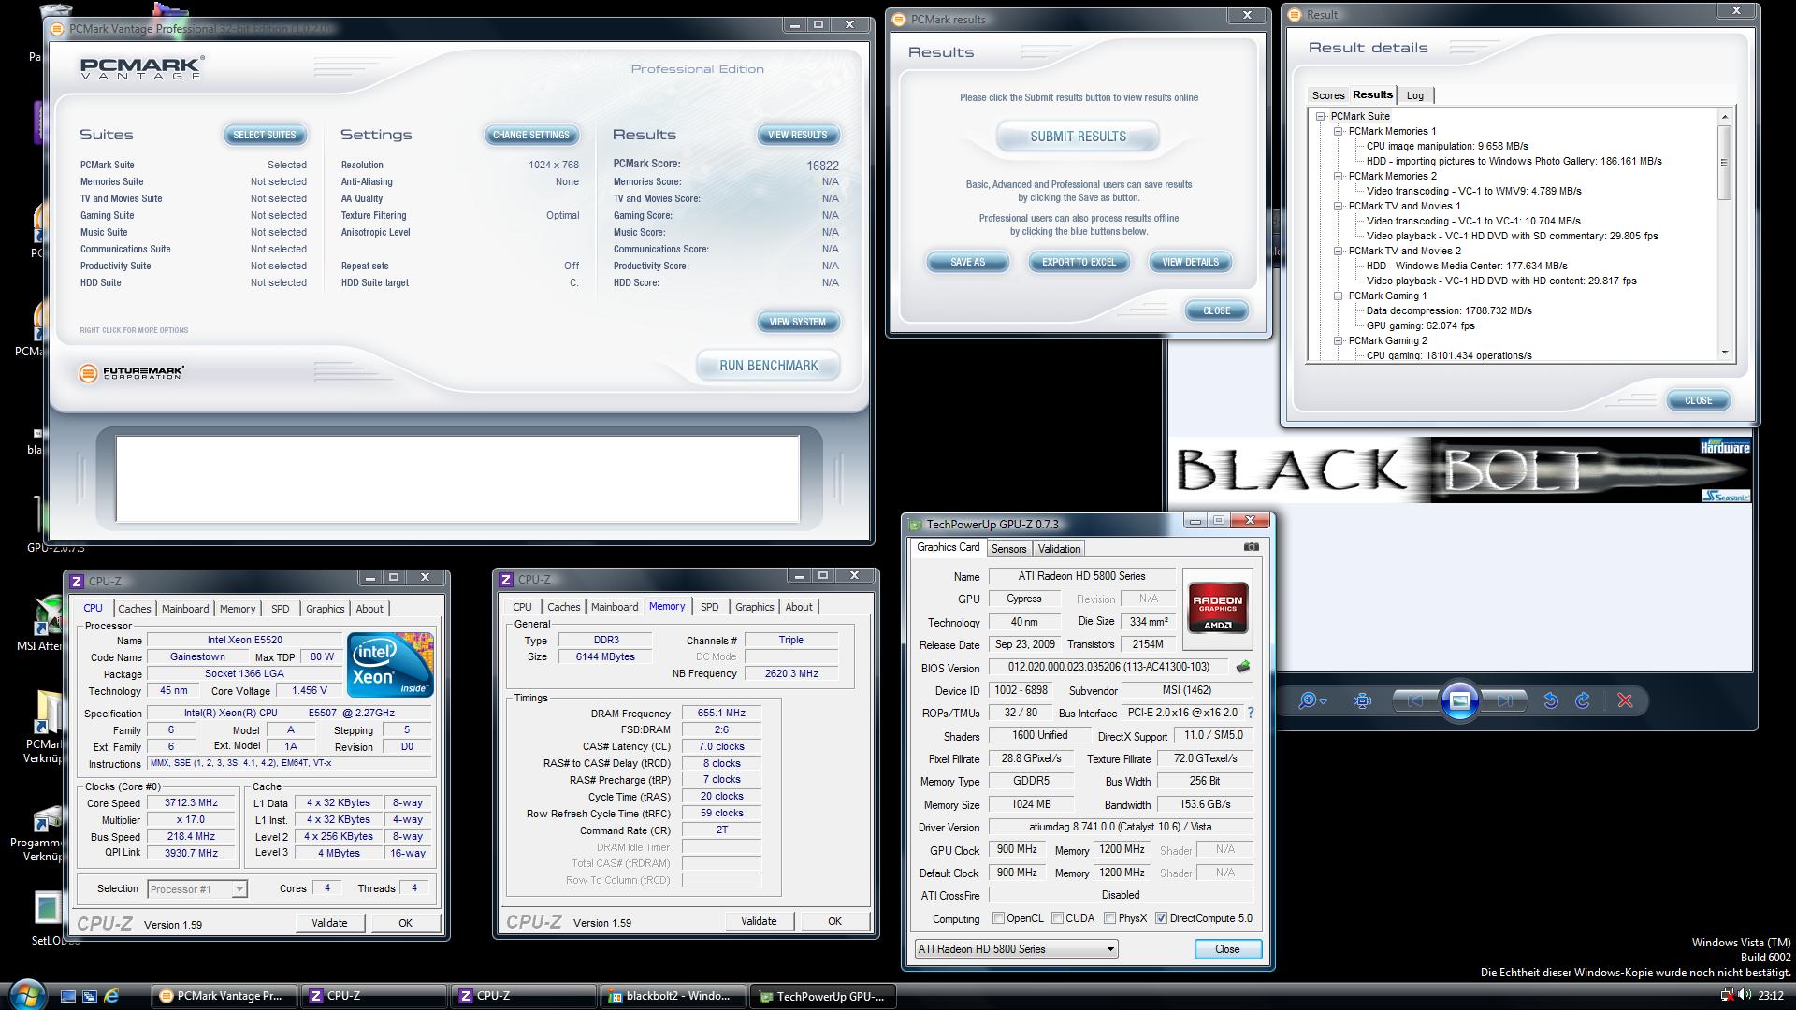
Task: Open zoom control in Photo Gallery viewer
Action: pos(1312,700)
